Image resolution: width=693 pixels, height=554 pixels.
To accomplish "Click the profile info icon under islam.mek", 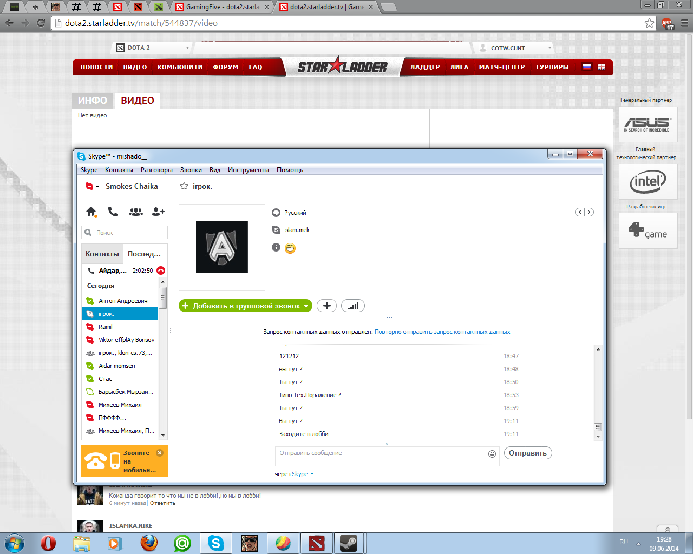I will click(276, 247).
